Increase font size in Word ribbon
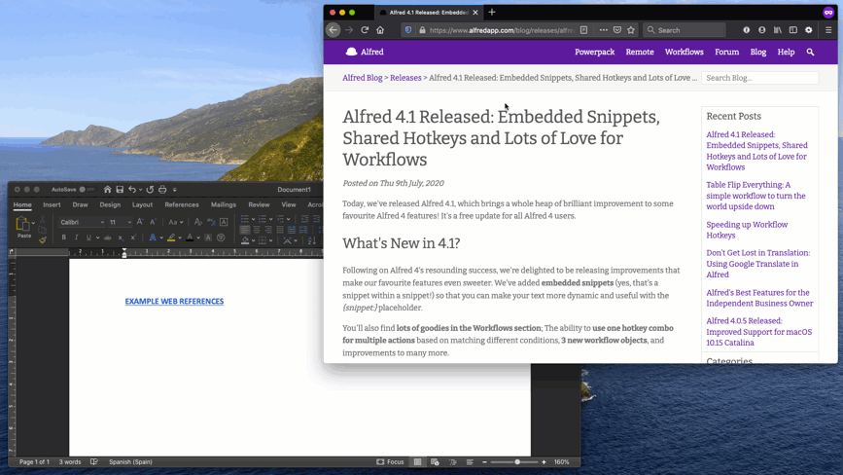 140,222
